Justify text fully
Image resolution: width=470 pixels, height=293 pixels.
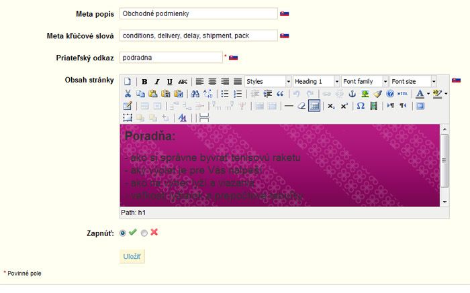click(x=238, y=81)
